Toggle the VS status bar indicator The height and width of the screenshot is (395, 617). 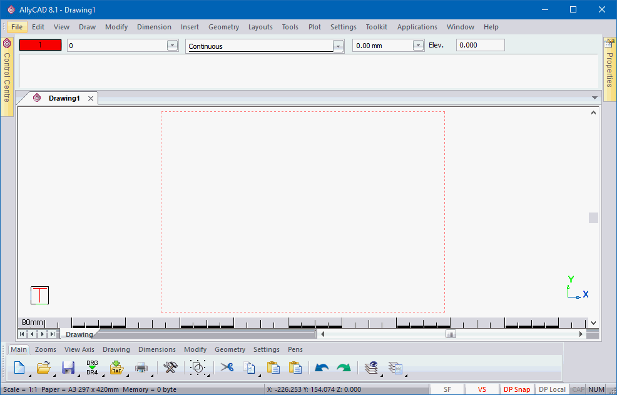point(482,389)
